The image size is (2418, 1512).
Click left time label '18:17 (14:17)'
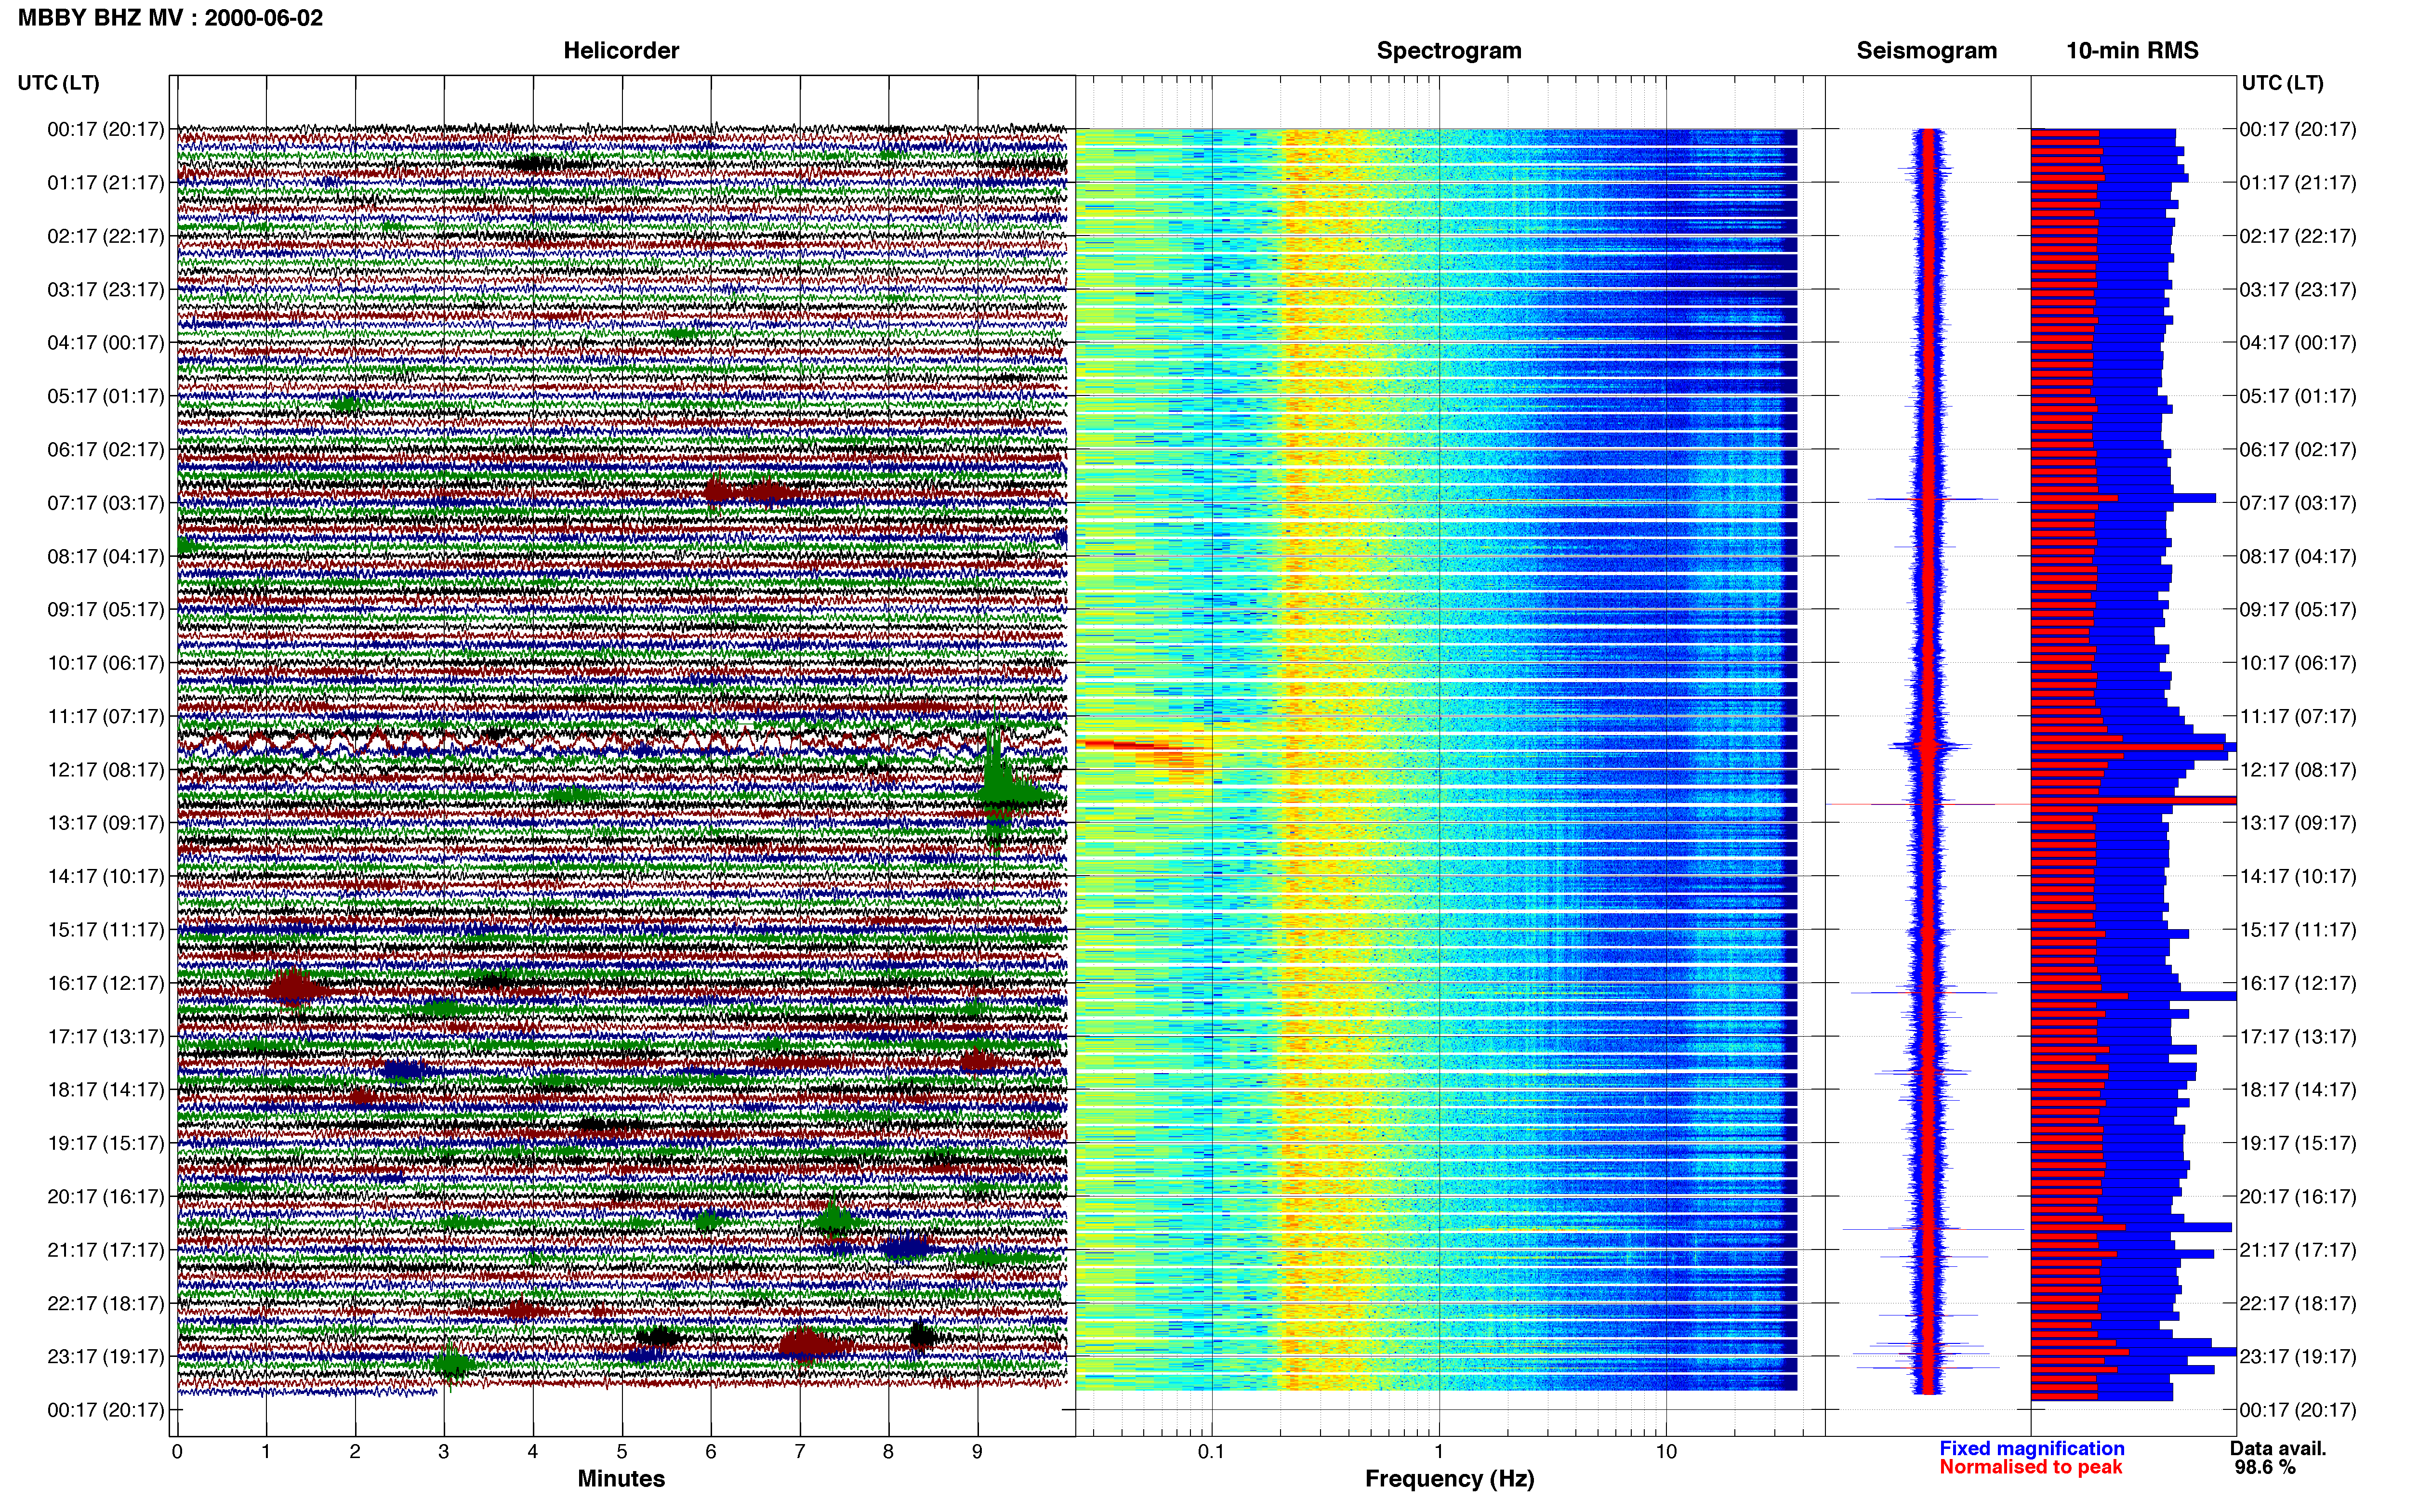pos(106,1090)
